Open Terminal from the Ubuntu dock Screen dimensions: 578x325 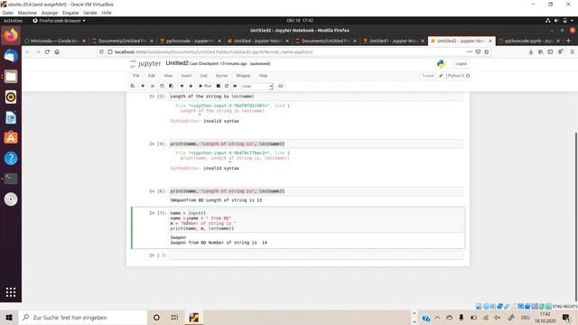[x=11, y=179]
